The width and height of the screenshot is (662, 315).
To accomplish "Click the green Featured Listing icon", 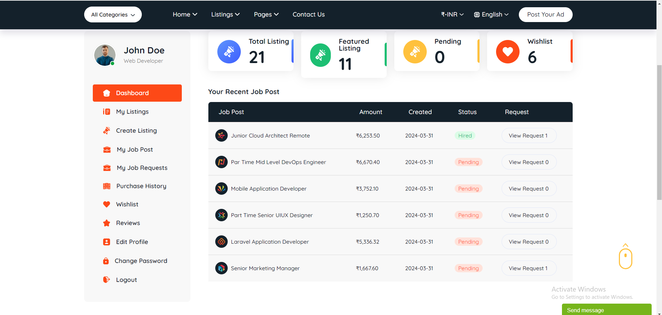I will point(320,55).
